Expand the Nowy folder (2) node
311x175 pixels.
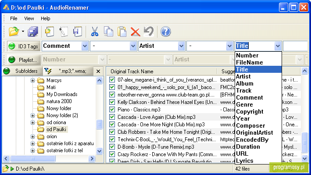click(32, 115)
